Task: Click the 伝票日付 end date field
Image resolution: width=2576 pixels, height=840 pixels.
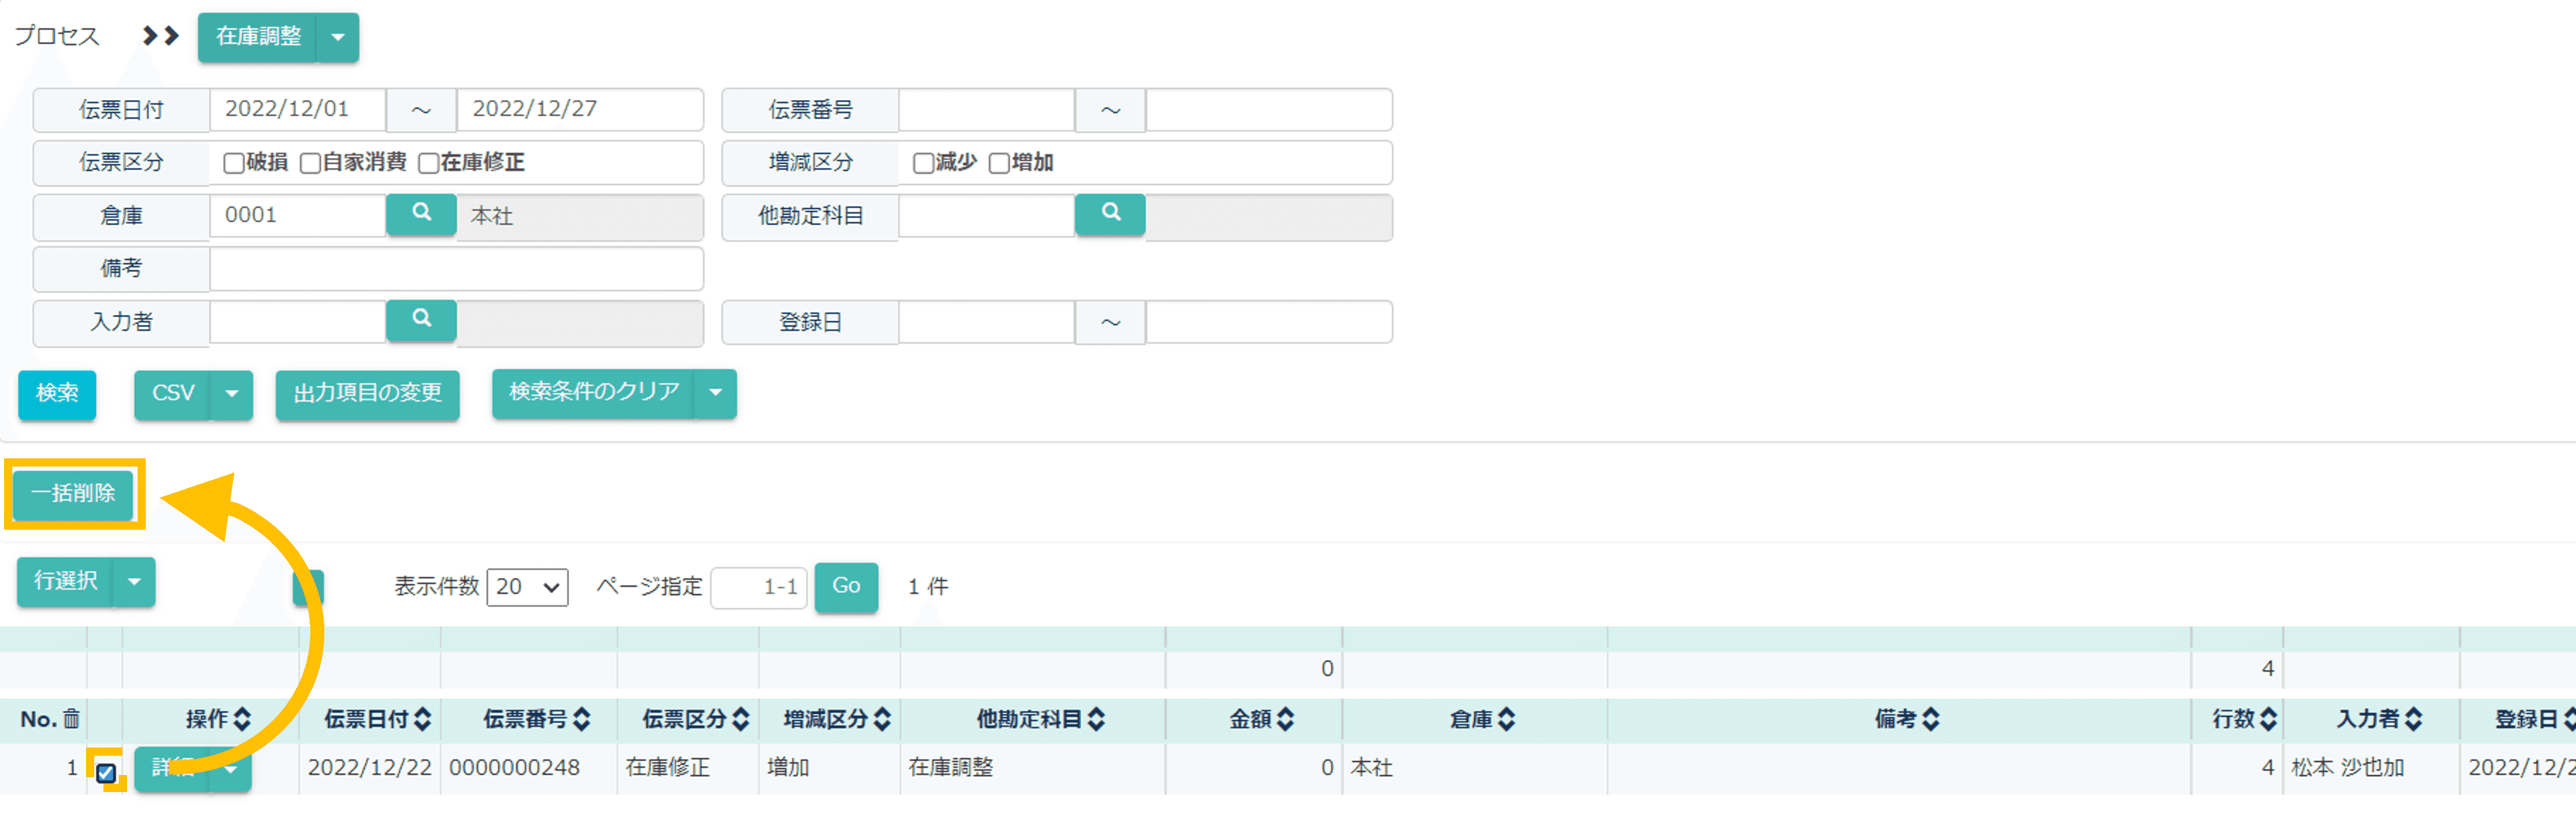Action: 579,109
